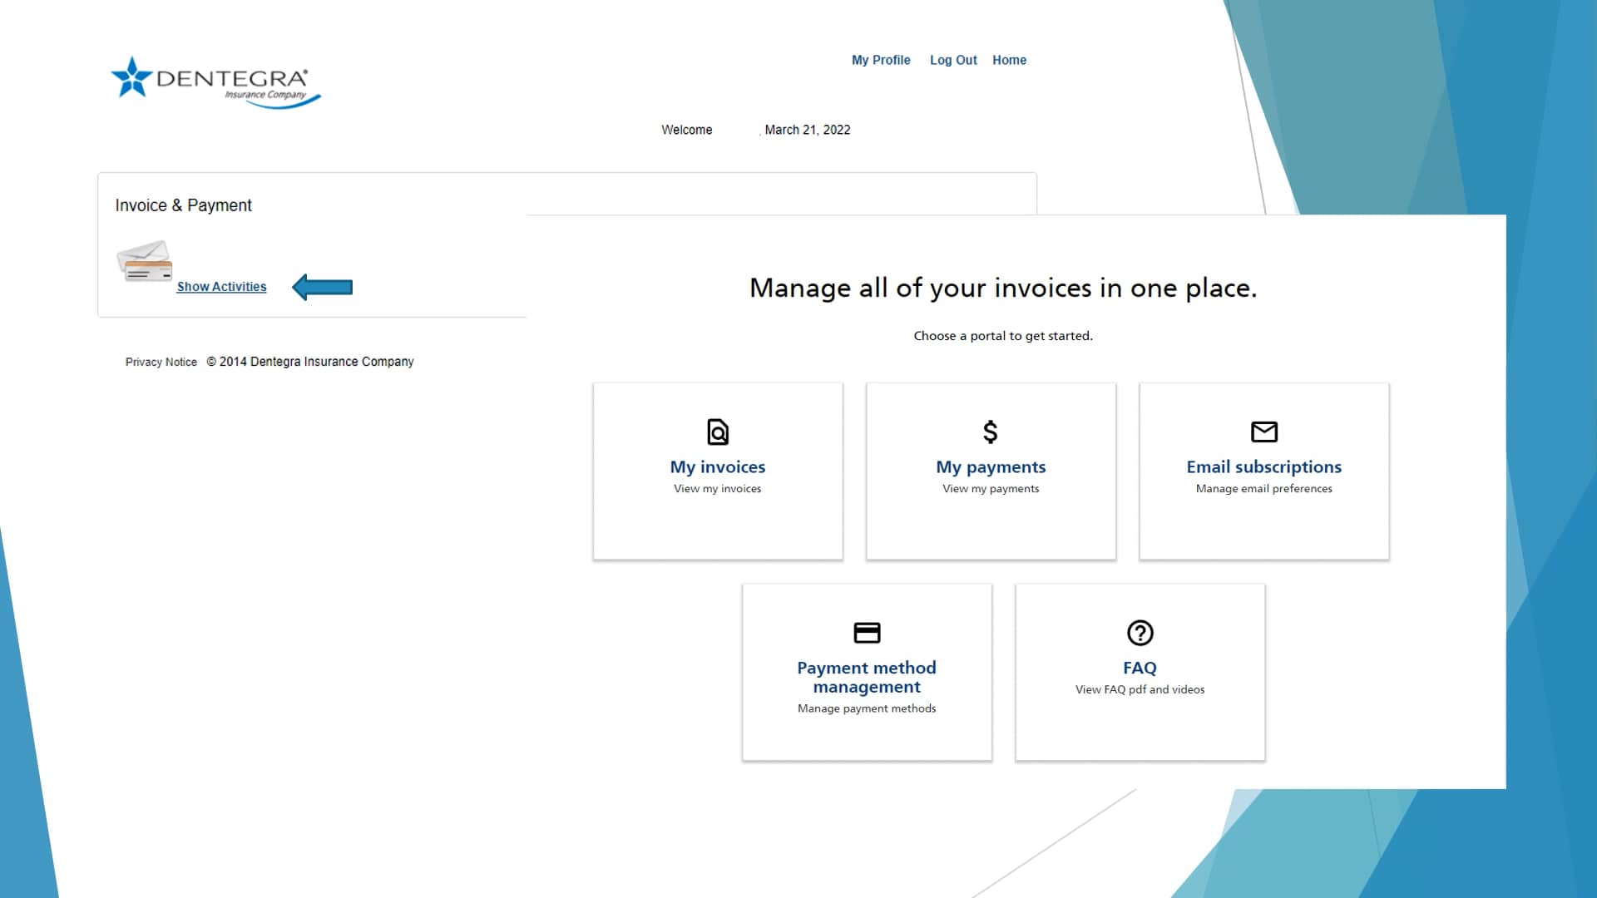
Task: Click the credit card payment method icon
Action: [867, 633]
